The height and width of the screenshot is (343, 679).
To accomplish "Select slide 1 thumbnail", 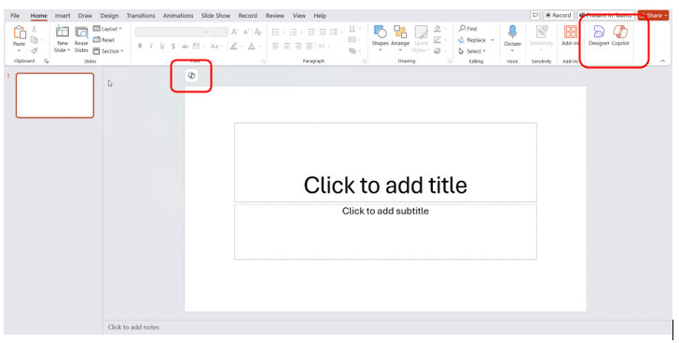I will tap(55, 95).
